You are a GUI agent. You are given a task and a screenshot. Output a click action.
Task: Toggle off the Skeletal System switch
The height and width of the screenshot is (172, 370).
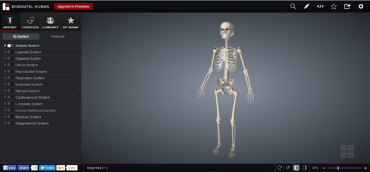[x=11, y=45]
